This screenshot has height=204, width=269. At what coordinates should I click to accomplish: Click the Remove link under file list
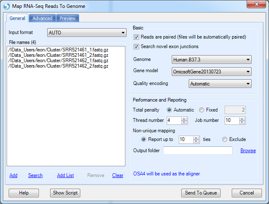point(96,175)
